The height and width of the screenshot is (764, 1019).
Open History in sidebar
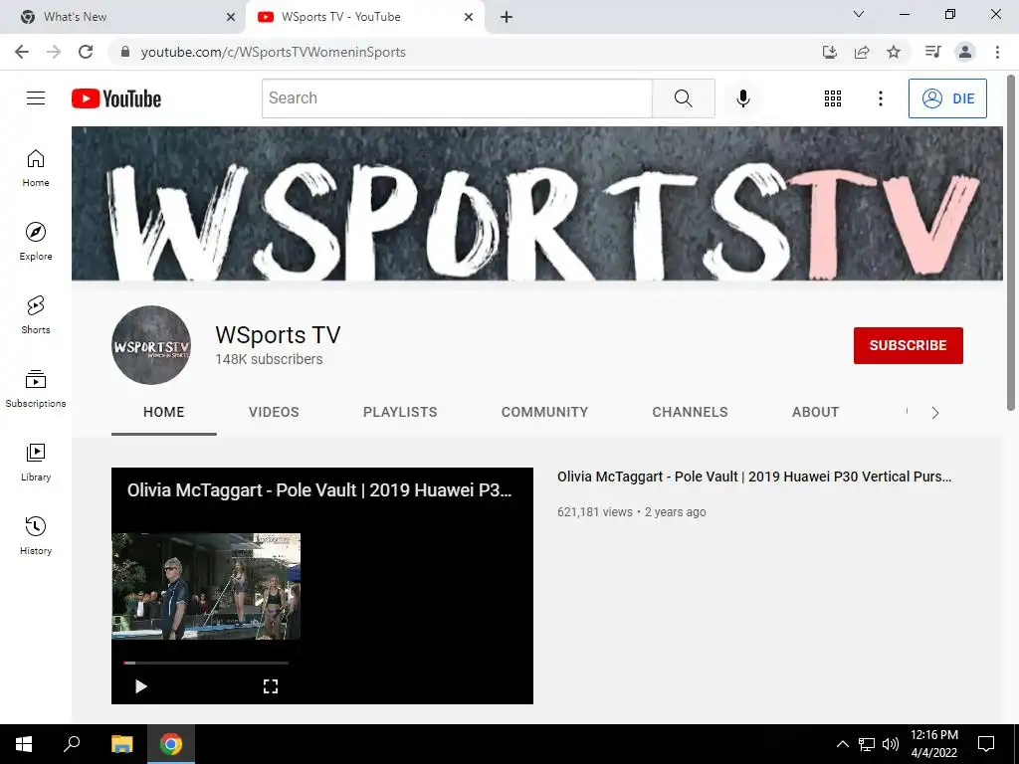click(x=36, y=535)
